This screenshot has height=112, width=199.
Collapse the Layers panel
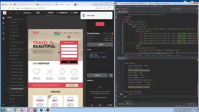(x=25, y=17)
